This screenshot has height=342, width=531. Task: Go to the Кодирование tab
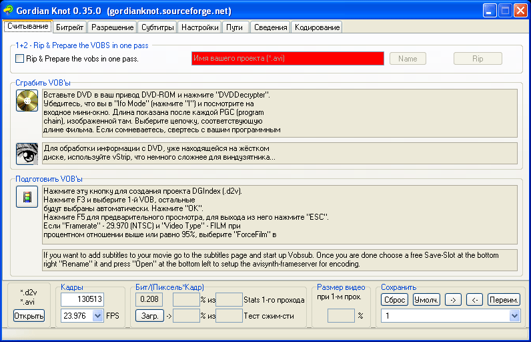pos(317,27)
